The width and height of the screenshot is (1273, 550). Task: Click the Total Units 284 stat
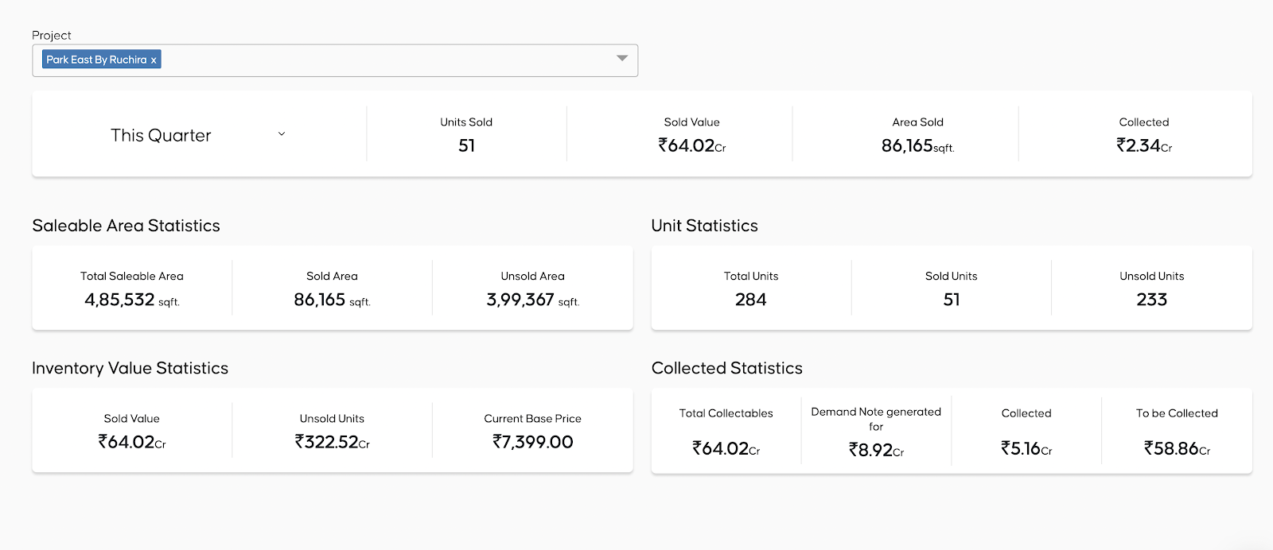[x=750, y=300]
